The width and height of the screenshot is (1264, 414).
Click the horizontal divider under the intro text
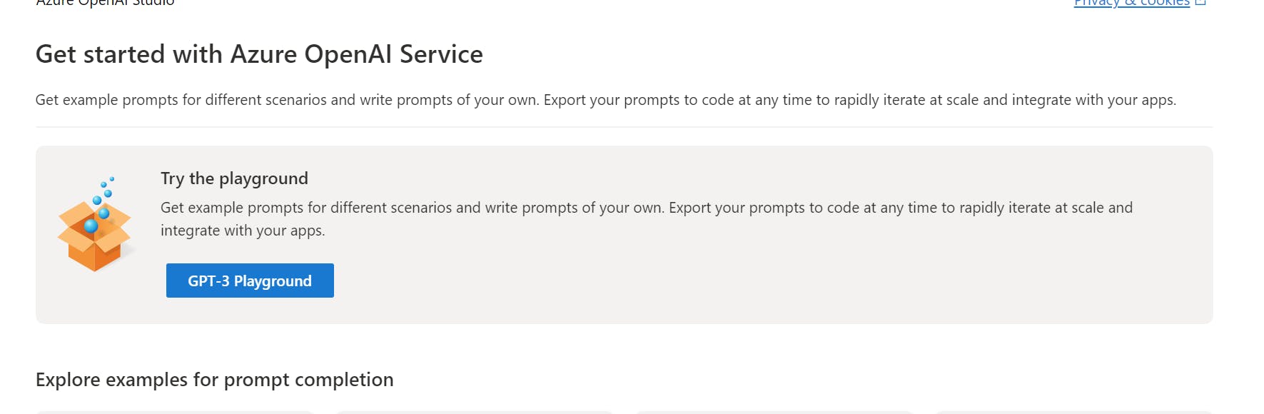pyautogui.click(x=624, y=127)
